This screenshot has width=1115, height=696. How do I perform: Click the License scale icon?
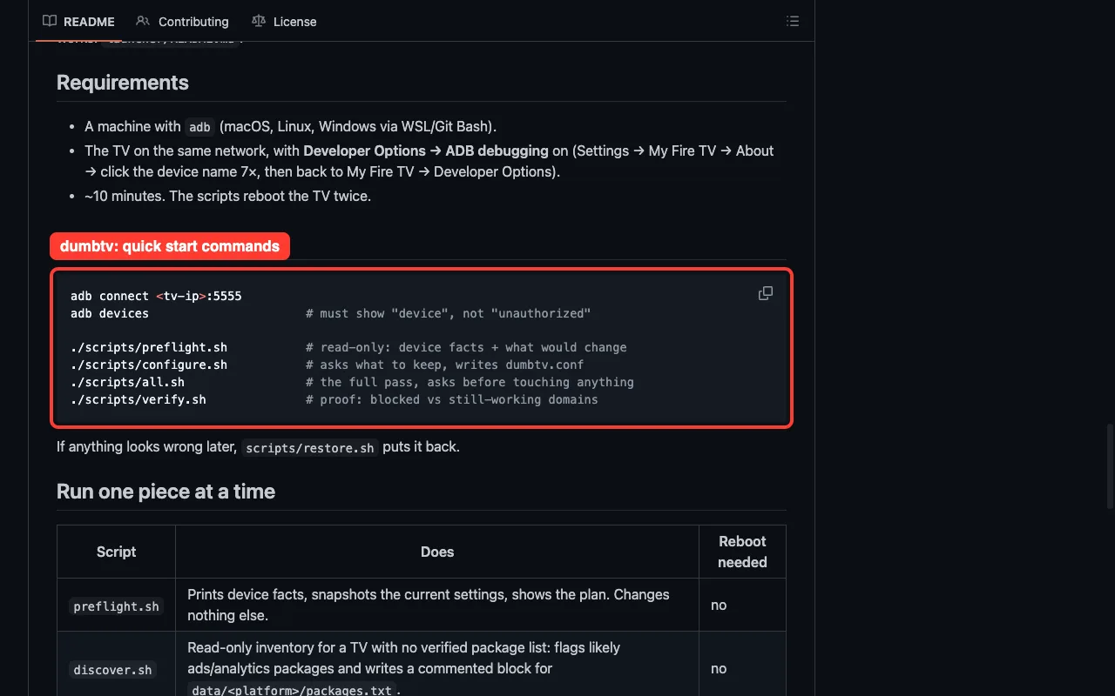(258, 21)
